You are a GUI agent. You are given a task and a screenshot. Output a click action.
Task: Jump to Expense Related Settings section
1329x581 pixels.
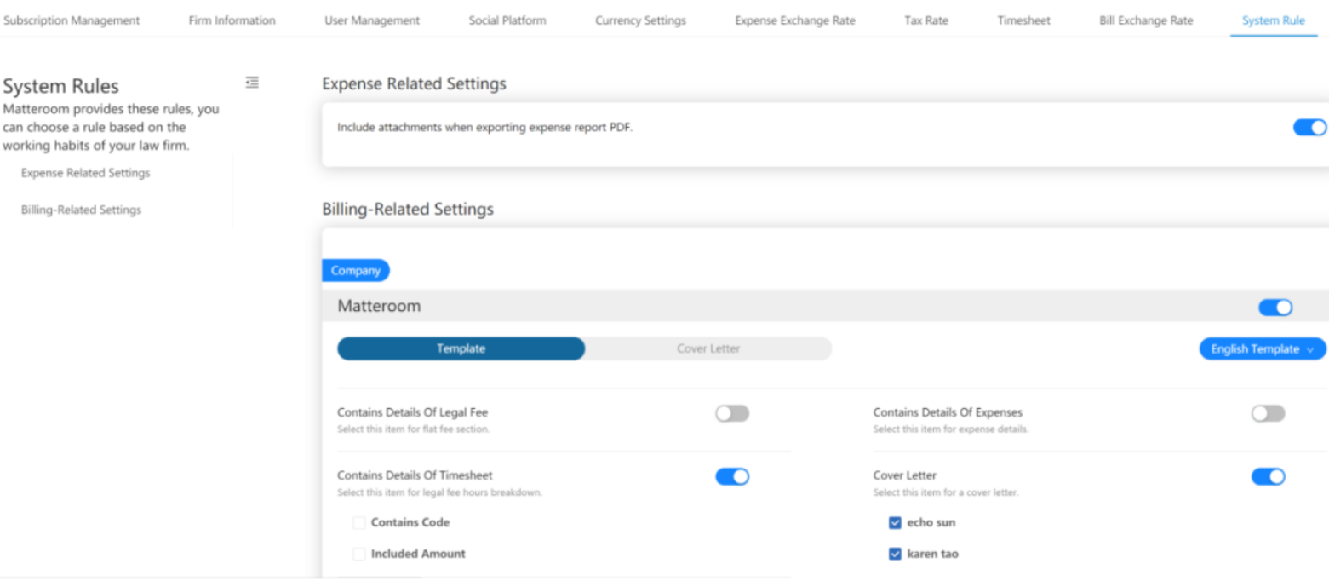[x=85, y=173]
